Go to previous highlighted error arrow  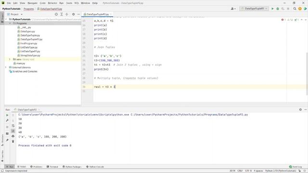pos(302,20)
